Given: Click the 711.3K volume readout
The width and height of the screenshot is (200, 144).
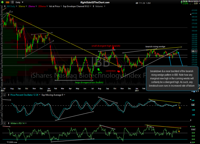Looking at the screenshot, I should pos(142,3).
